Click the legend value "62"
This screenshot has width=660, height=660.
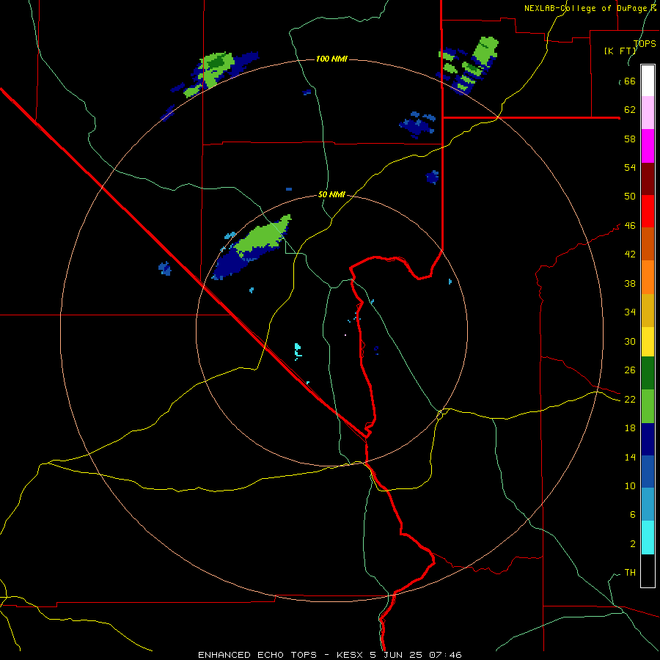click(x=630, y=110)
